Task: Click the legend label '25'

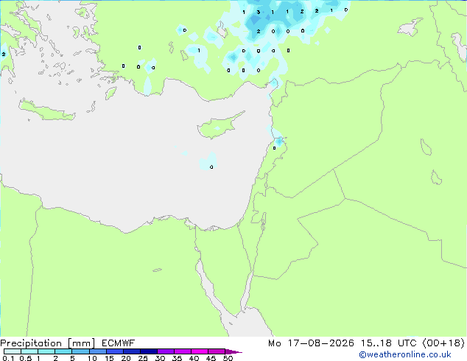Action: [x=143, y=358]
